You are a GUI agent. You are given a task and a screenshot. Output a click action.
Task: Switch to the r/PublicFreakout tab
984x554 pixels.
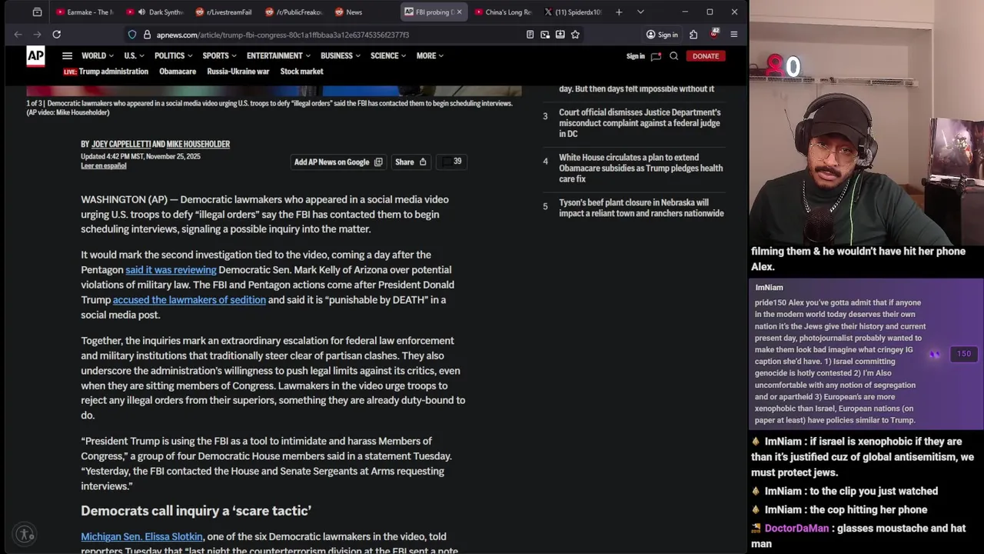[294, 12]
